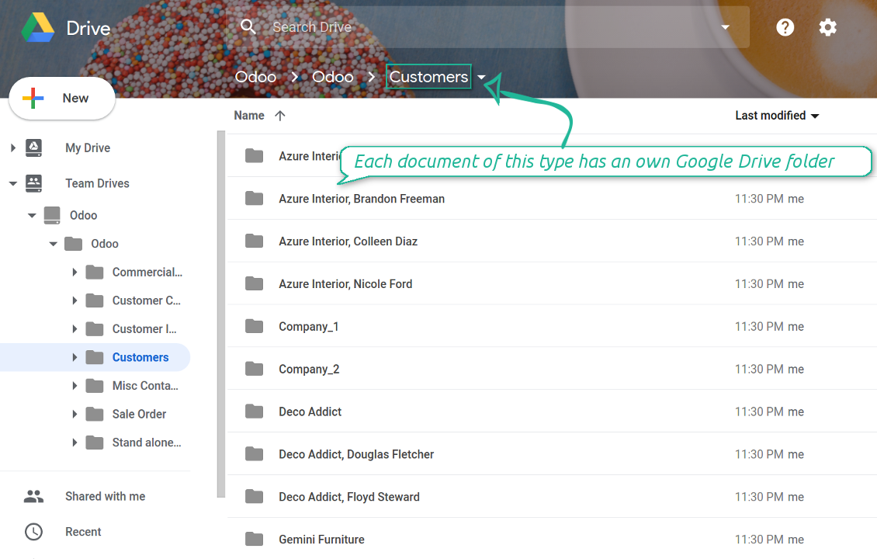Image resolution: width=877 pixels, height=559 pixels.
Task: Click the folder icon beside Company_1
Action: click(x=254, y=326)
